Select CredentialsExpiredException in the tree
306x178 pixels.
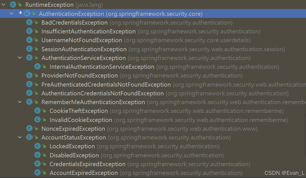coord(88,164)
